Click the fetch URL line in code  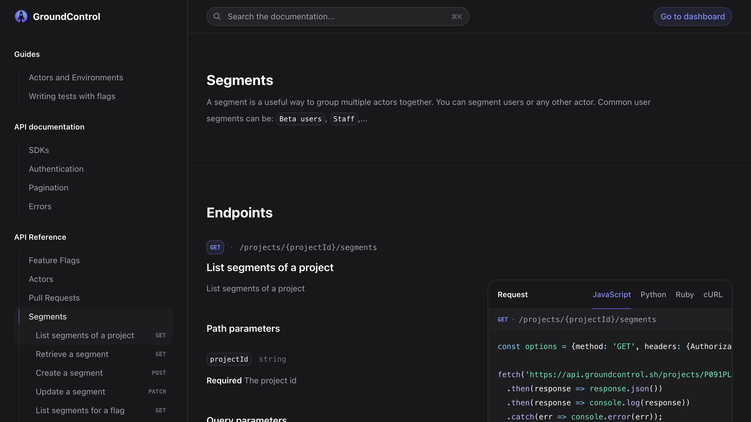click(x=615, y=375)
